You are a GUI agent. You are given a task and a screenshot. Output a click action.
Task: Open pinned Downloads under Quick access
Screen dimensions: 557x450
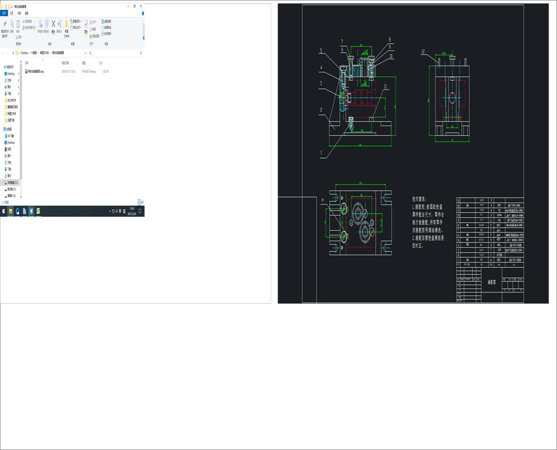(8, 93)
